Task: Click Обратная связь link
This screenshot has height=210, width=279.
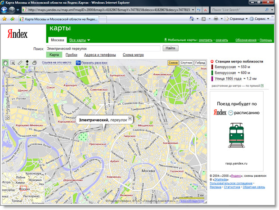Action: 254,187
